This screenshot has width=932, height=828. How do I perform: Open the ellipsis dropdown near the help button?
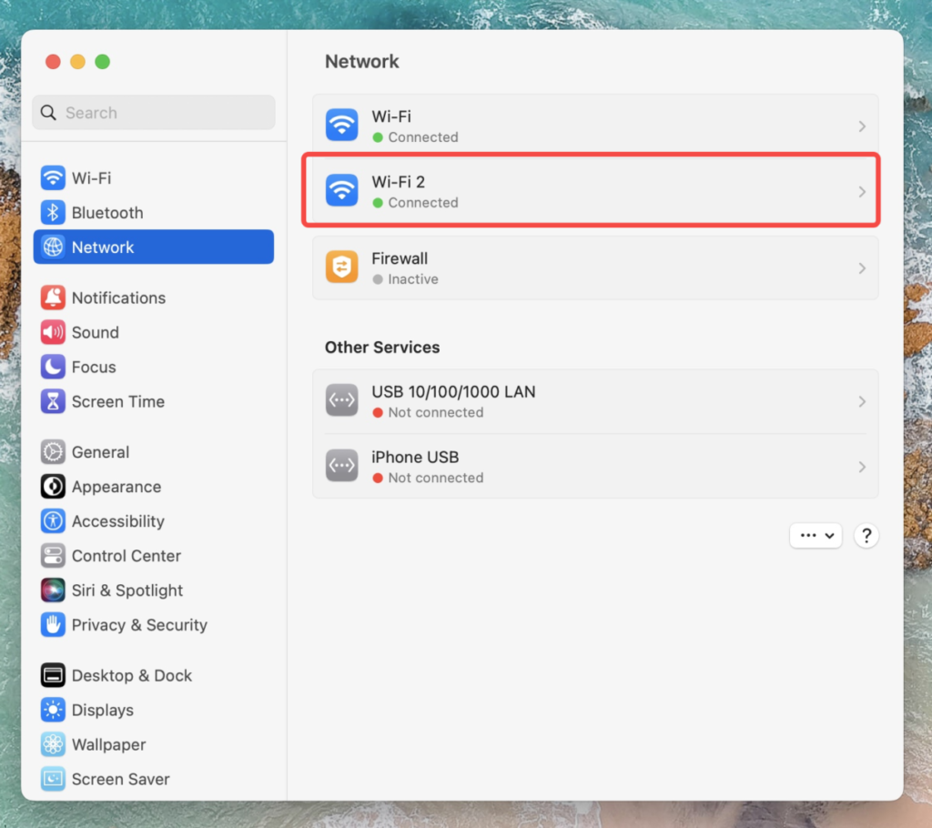[815, 535]
